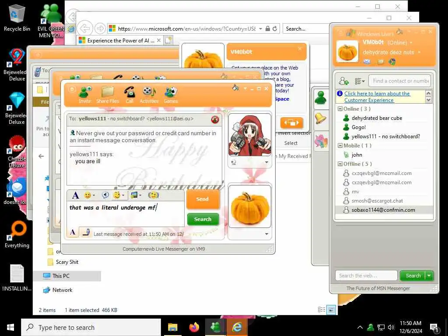Open the personal message dropdown arrow
448x336 pixels.
[419, 52]
